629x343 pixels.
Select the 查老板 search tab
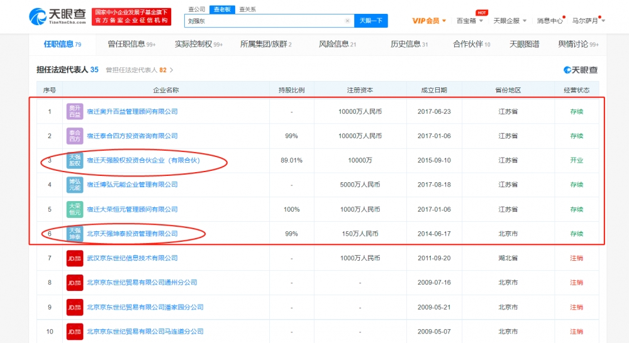(222, 9)
